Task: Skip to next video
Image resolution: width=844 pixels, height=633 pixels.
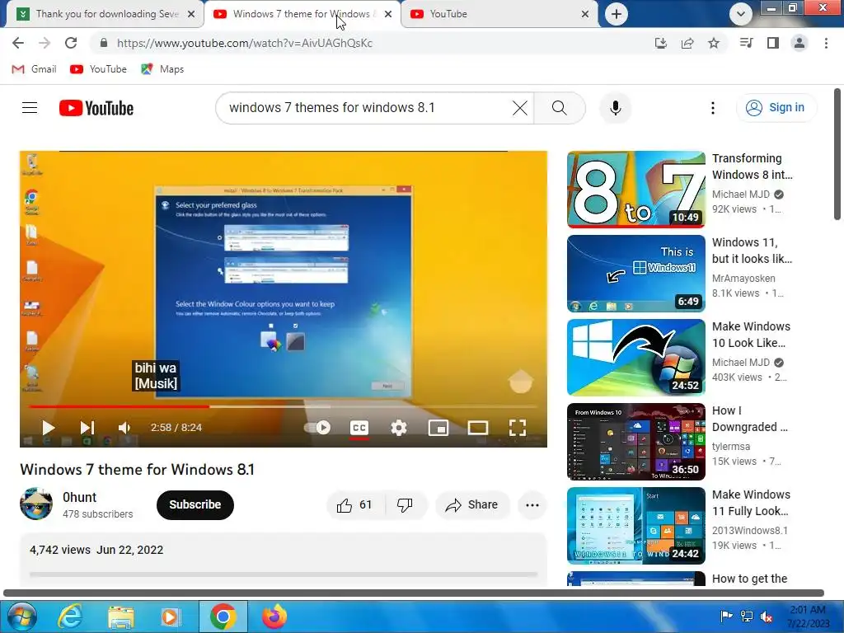Action: (87, 428)
